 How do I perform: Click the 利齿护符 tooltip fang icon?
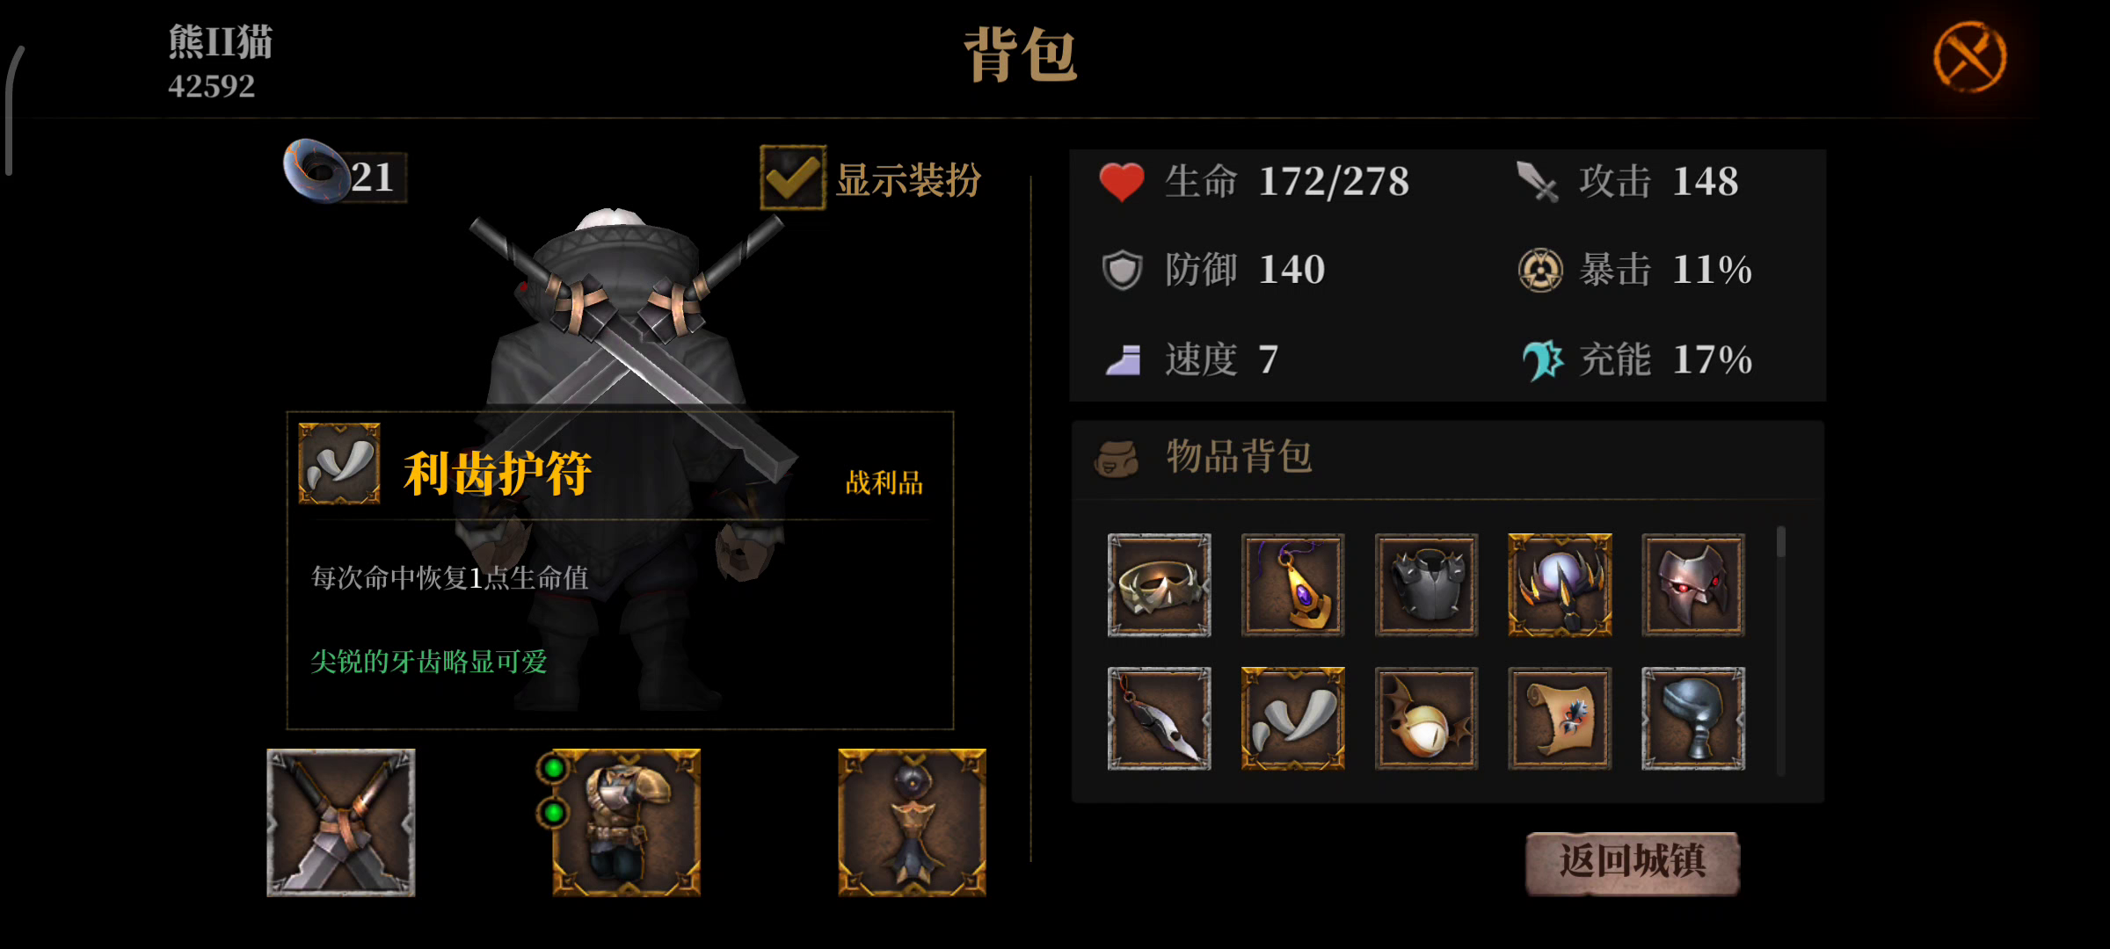(339, 463)
